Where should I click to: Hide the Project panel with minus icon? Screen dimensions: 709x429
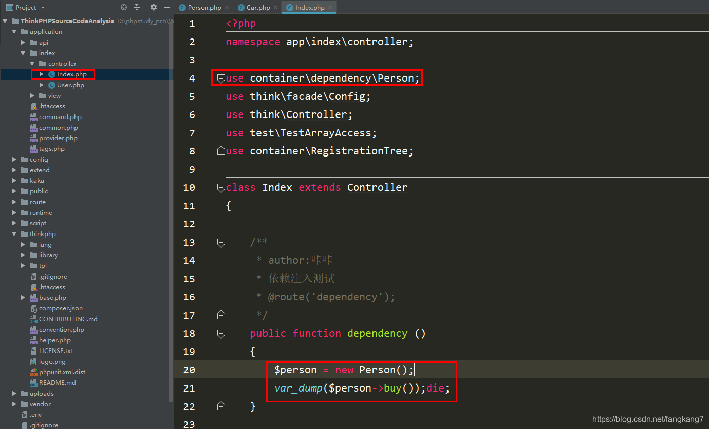(x=166, y=7)
